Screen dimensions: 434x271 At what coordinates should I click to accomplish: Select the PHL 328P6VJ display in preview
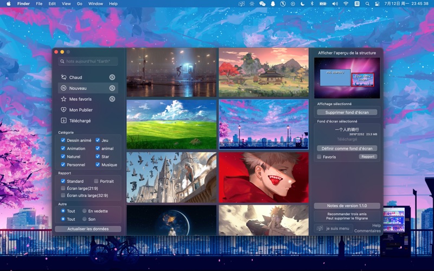click(335, 77)
